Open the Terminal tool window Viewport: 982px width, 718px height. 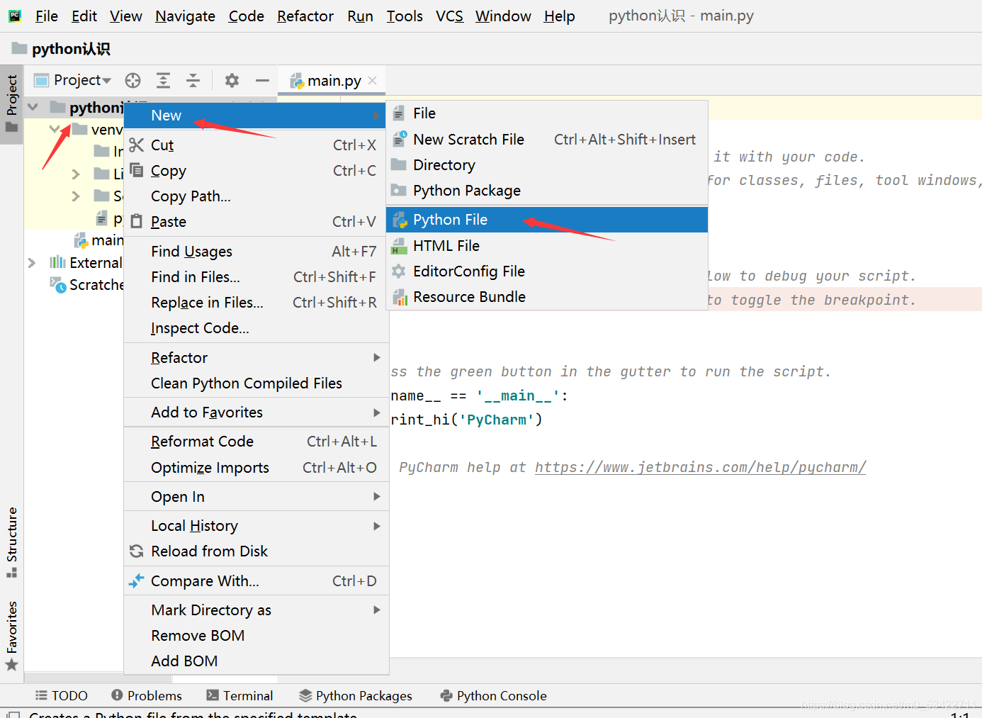click(239, 695)
